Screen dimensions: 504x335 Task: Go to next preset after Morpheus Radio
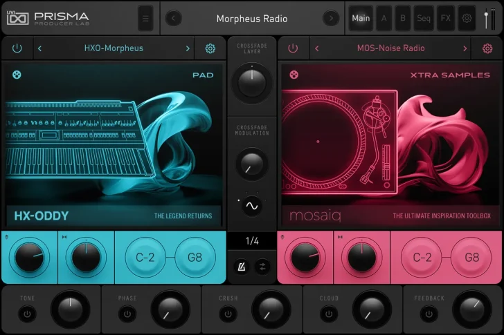[331, 19]
